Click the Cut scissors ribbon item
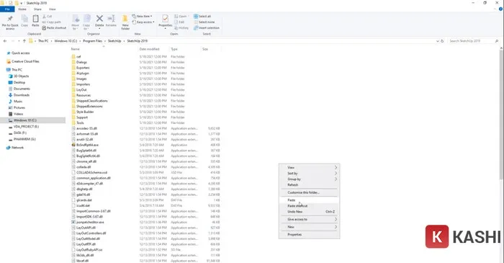The image size is (504, 263). (x=47, y=16)
